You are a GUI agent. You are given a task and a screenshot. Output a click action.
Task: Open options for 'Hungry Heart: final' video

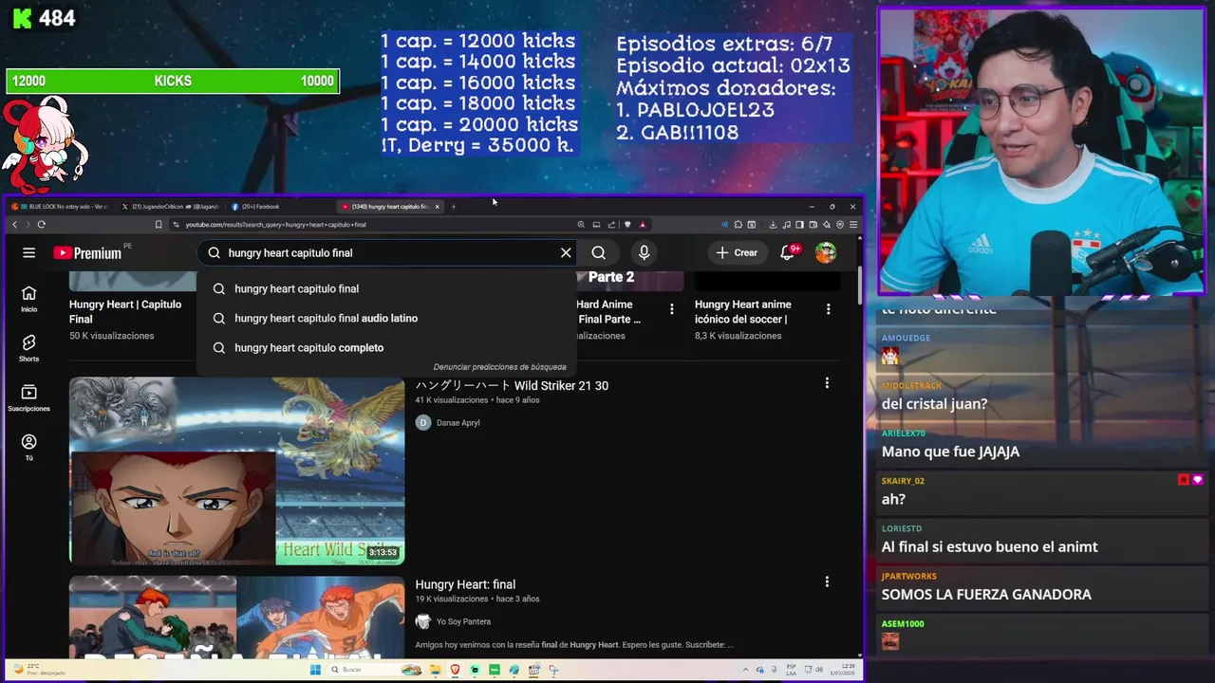[827, 581]
